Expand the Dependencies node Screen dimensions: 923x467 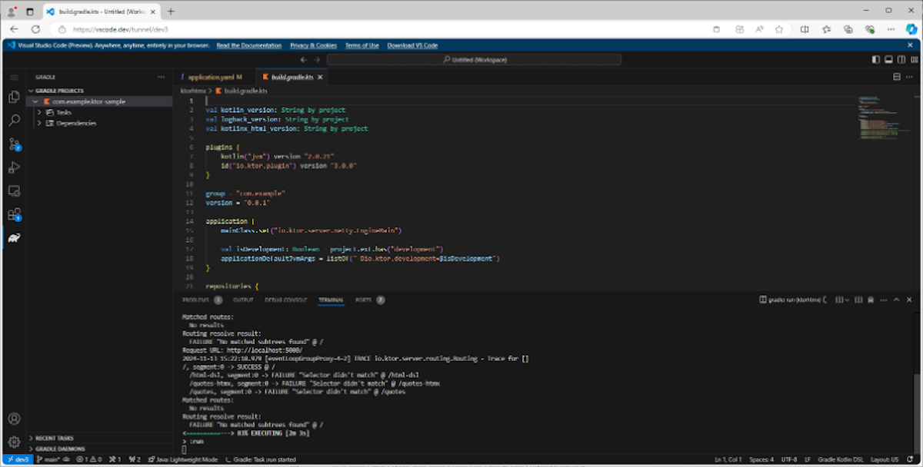point(39,123)
